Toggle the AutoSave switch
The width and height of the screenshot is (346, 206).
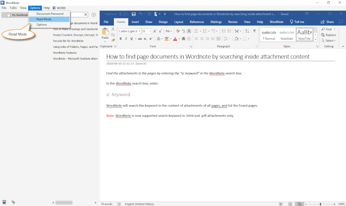tap(123, 14)
